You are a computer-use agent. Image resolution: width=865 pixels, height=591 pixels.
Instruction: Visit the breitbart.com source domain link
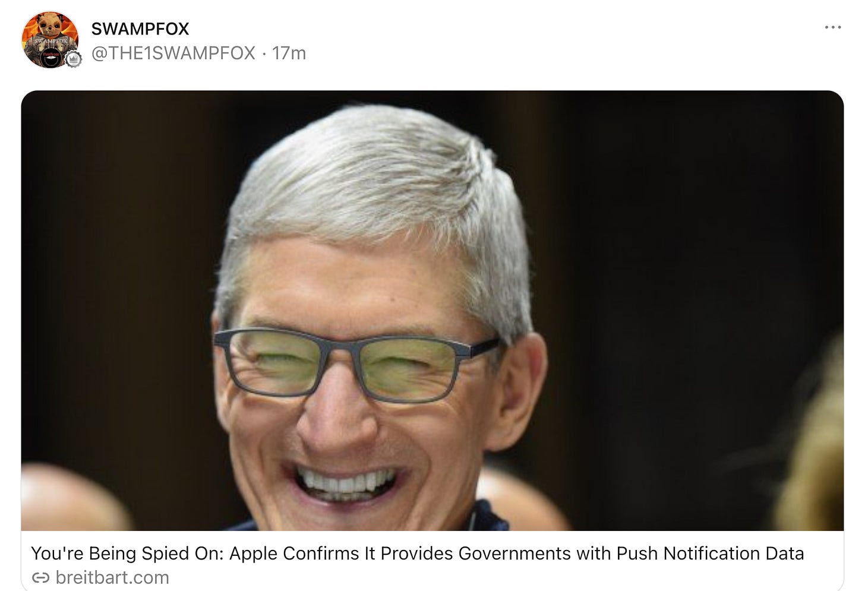coord(112,577)
